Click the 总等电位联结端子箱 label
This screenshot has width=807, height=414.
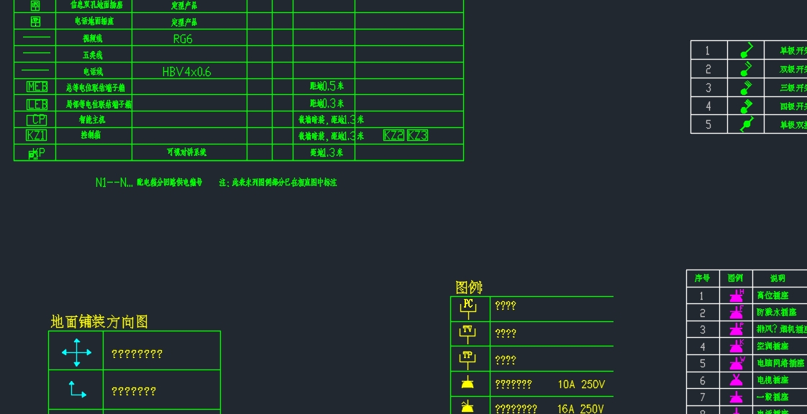coord(96,88)
